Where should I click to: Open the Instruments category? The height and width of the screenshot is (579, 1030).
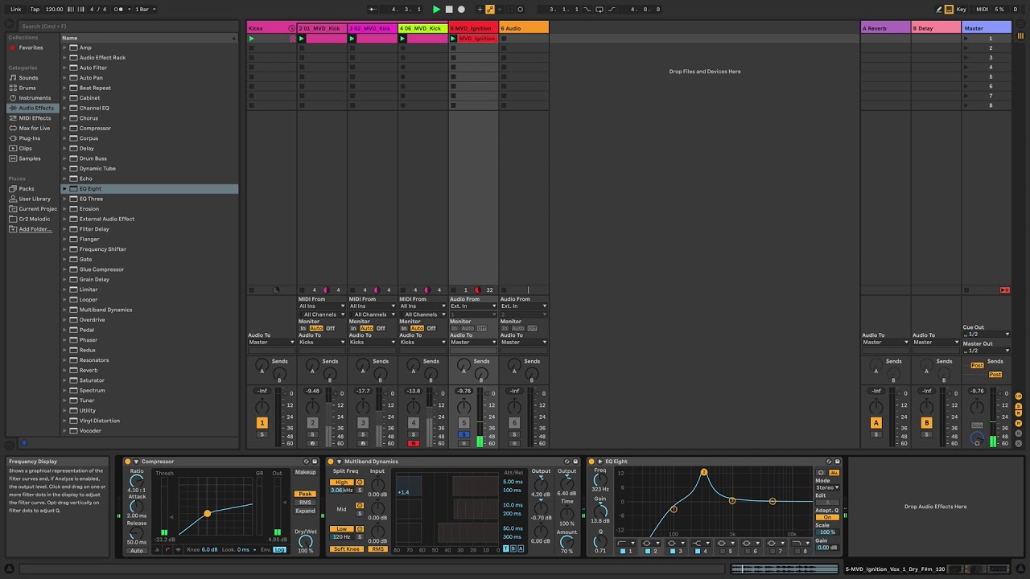(x=35, y=98)
